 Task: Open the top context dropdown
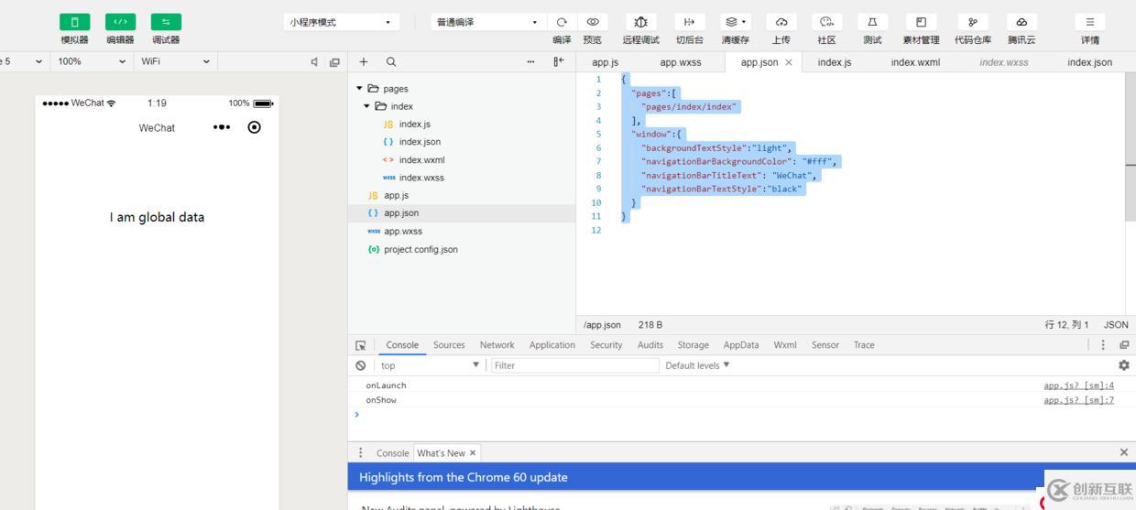[x=429, y=365]
